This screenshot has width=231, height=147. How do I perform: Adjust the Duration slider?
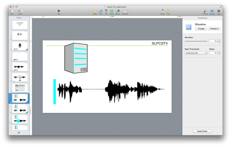click(x=196, y=41)
